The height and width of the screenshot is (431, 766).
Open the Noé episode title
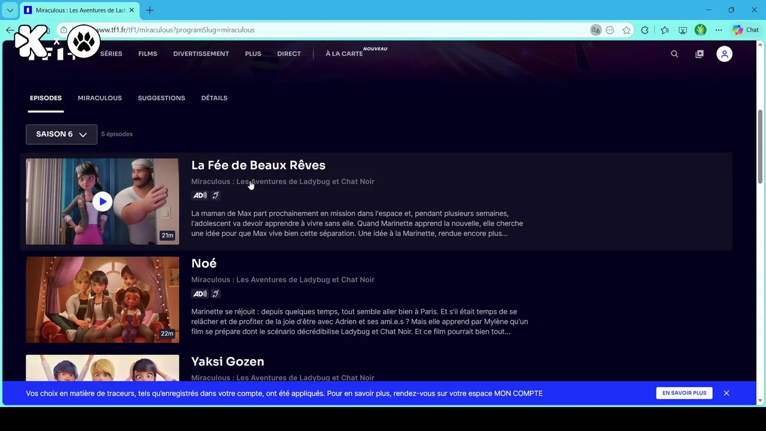click(204, 263)
